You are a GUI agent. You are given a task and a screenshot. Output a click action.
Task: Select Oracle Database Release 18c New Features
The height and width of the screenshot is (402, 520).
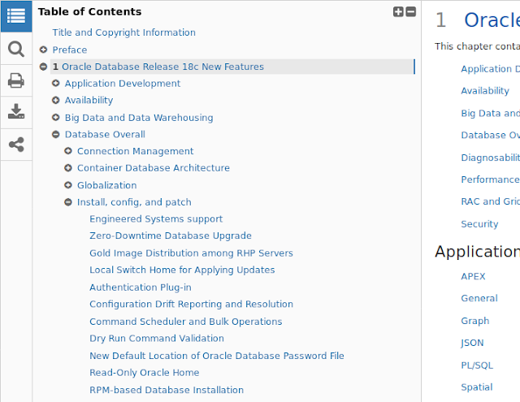162,67
